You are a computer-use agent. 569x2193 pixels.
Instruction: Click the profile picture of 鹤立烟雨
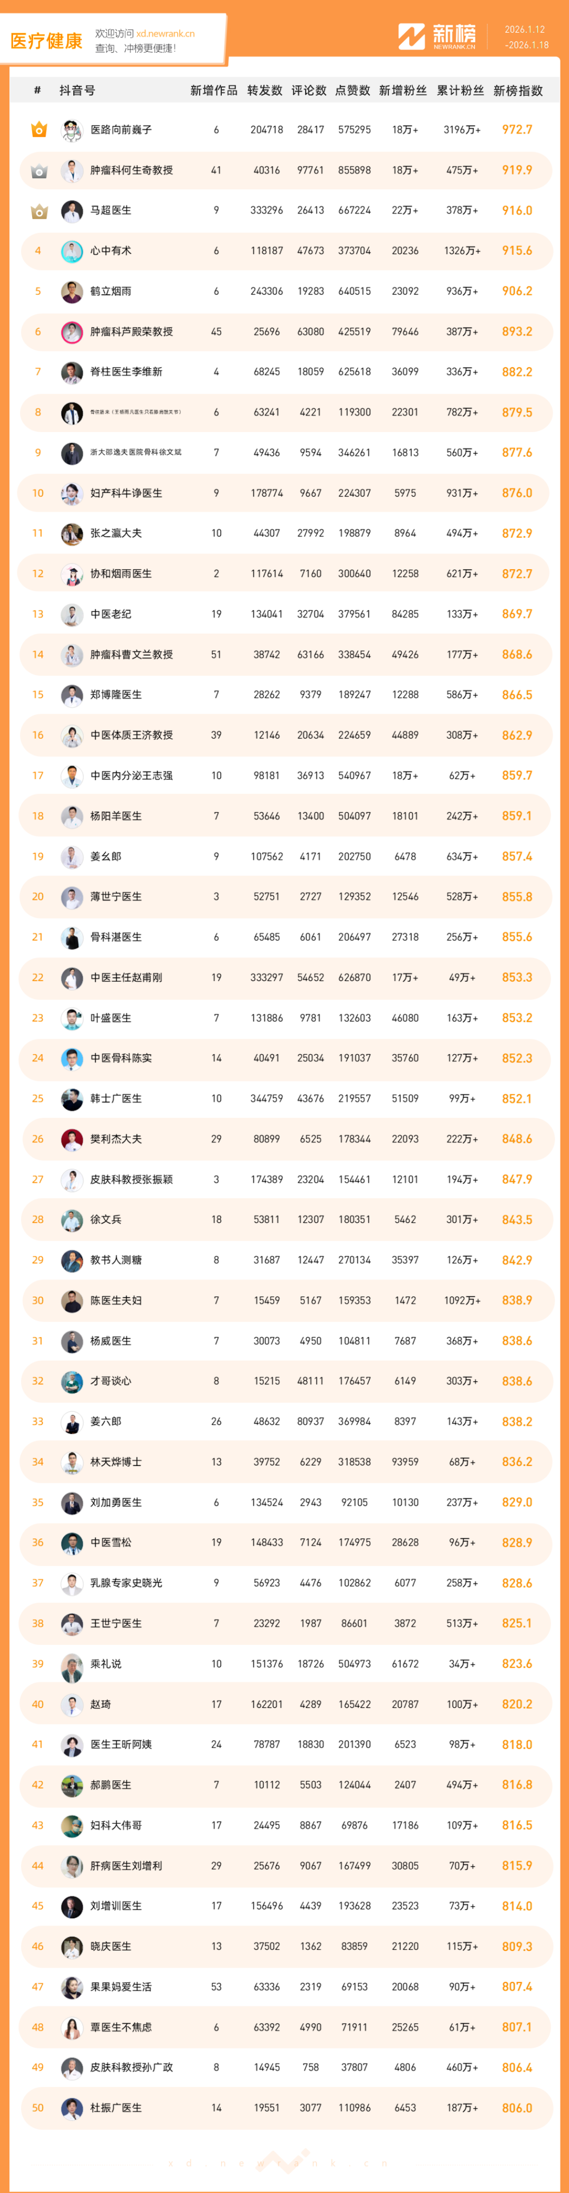[72, 292]
